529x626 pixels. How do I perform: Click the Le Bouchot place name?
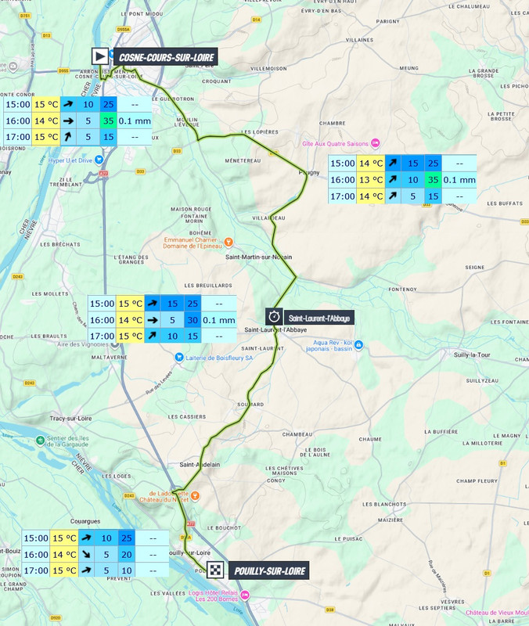[224, 527]
